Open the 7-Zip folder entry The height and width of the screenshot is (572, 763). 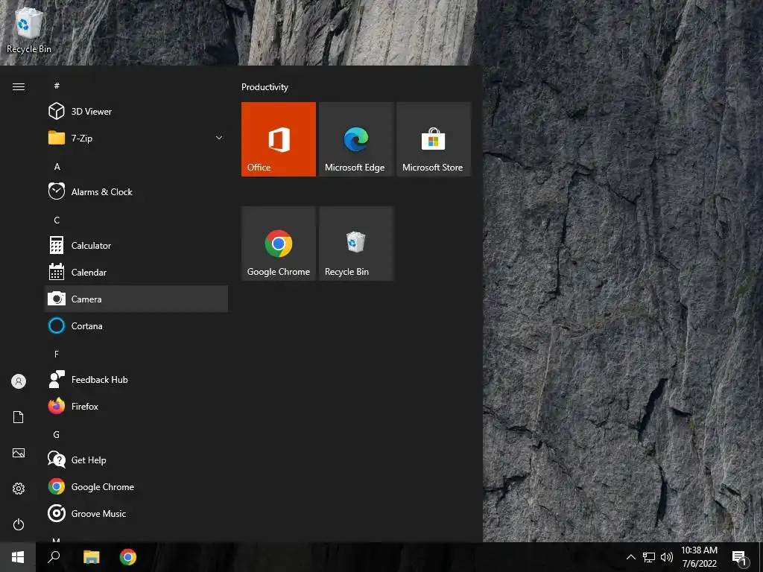(x=136, y=138)
